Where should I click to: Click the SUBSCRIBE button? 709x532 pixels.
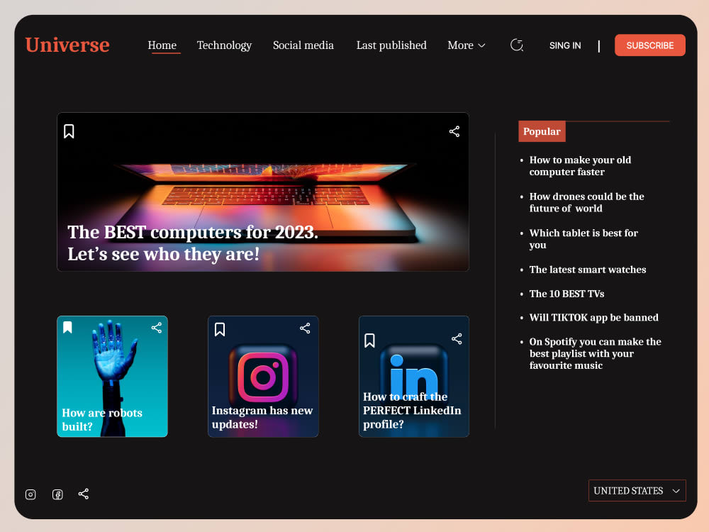point(649,45)
